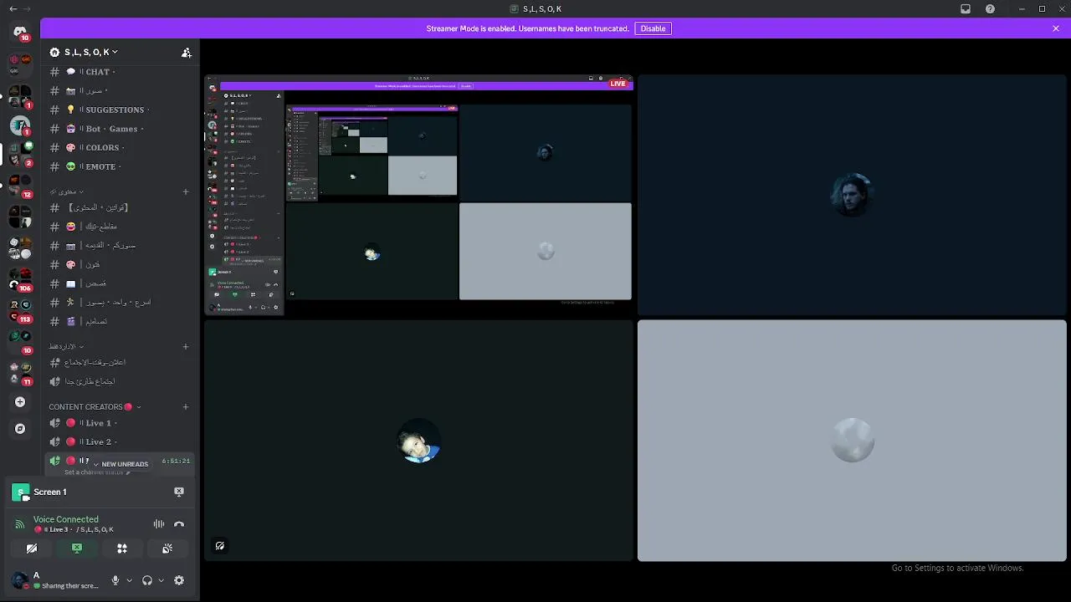Screen dimensions: 1071x602
Task: Create channel in محتوى category
Action: pyautogui.click(x=186, y=191)
